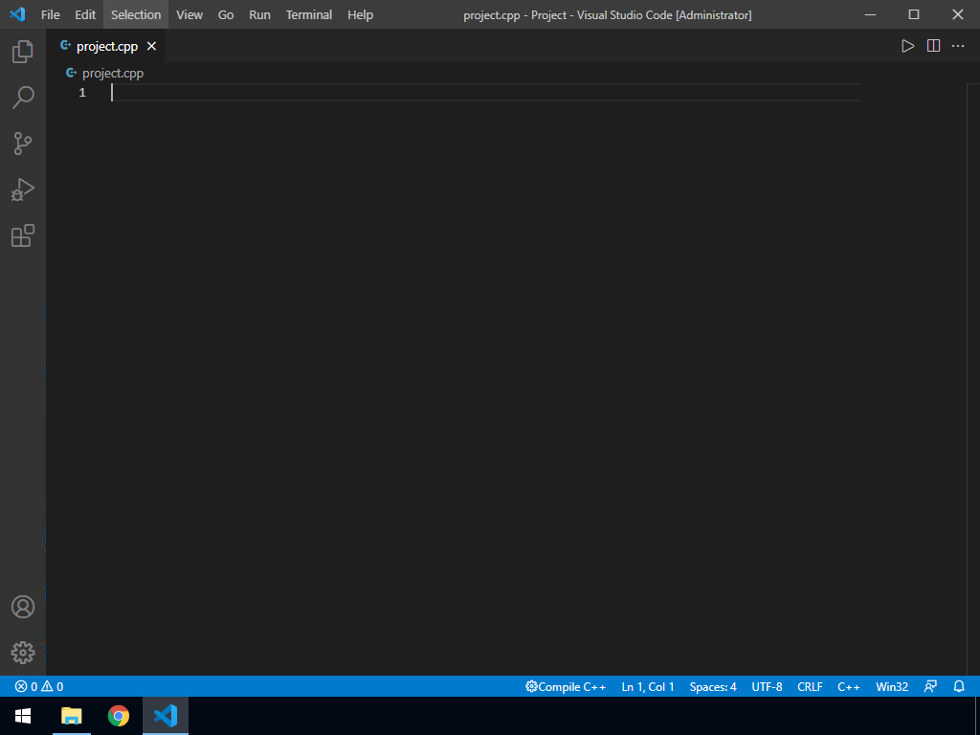
Task: Open File Explorer from the taskbar
Action: pos(71,716)
